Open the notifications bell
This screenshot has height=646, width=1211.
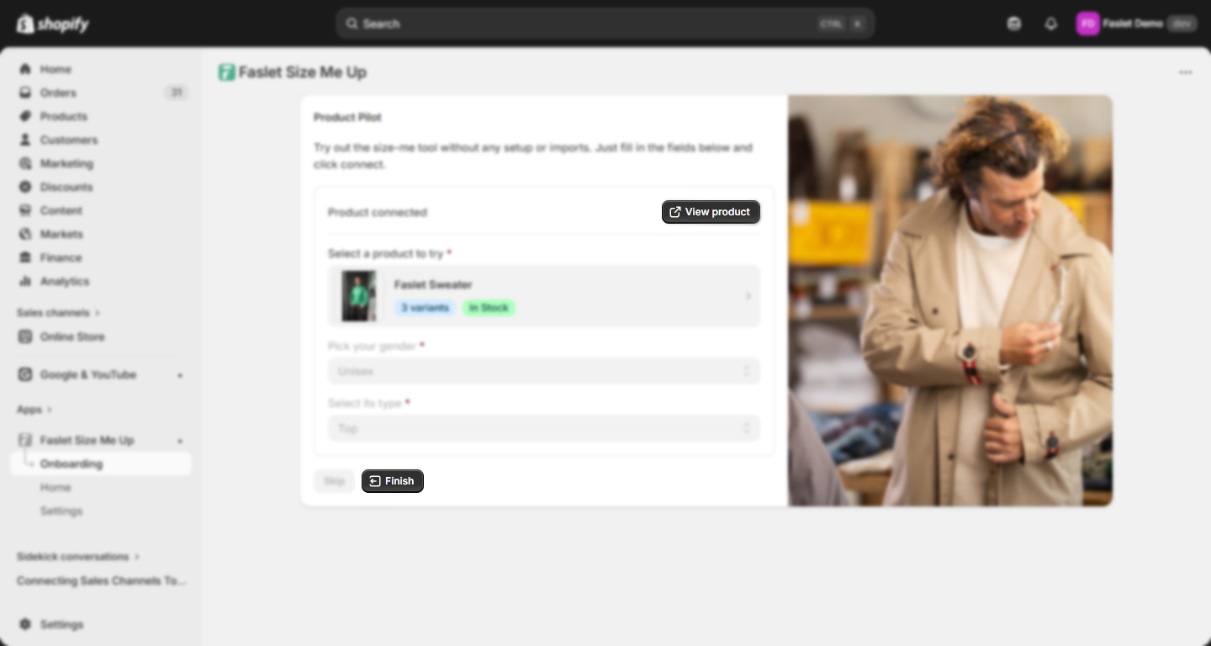pos(1051,24)
